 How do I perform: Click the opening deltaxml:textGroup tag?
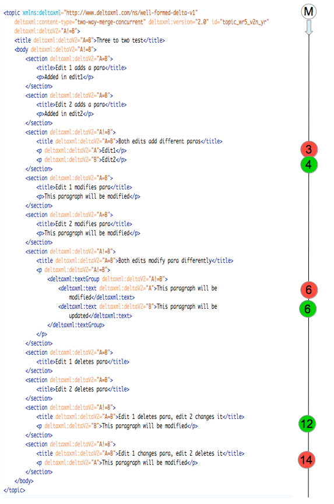107,279
